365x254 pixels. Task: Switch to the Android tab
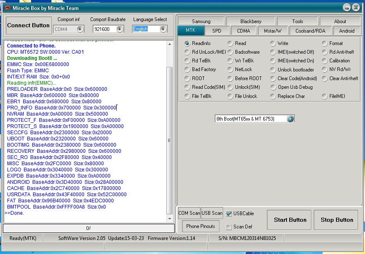pos(347,31)
